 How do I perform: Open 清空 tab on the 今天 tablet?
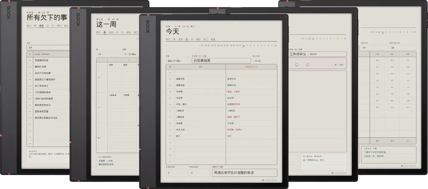(x=198, y=39)
